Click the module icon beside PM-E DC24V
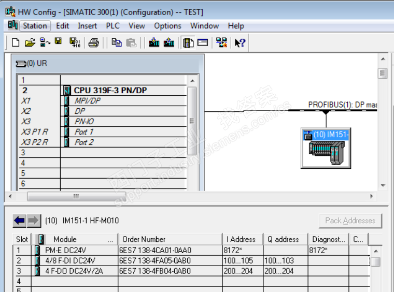 point(37,251)
